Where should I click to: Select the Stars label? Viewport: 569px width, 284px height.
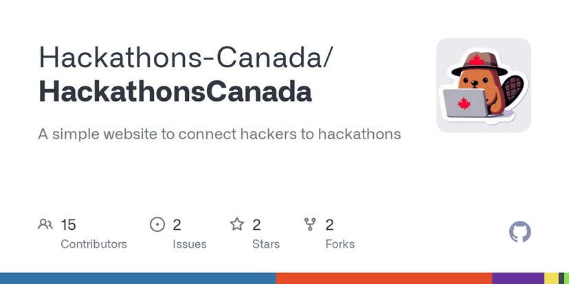click(265, 244)
